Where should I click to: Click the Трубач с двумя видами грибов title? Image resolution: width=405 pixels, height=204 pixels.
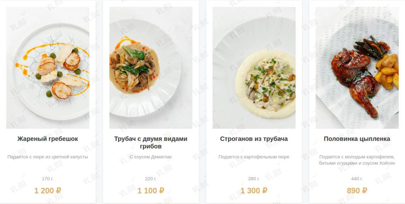(151, 142)
